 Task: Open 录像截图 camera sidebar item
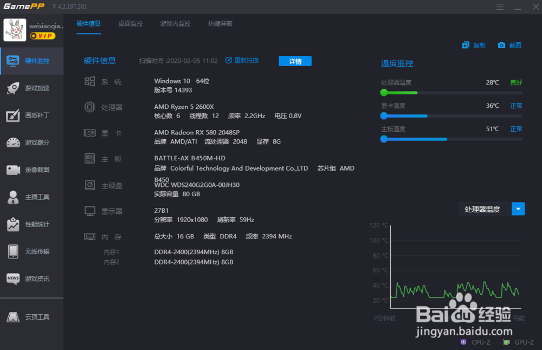pyautogui.click(x=32, y=170)
